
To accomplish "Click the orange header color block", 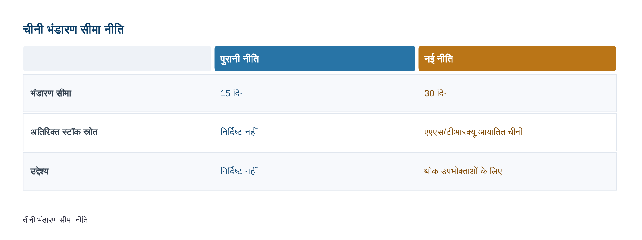I will [517, 59].
